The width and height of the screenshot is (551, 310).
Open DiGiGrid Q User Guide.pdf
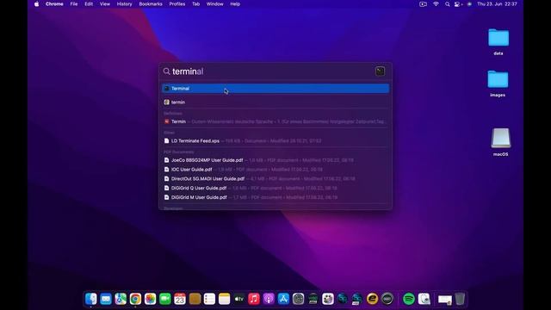click(x=275, y=188)
